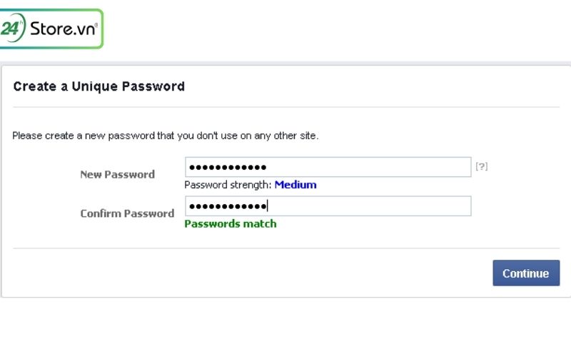571x339 pixels.
Task: Click the Password strength label text
Action: (x=228, y=185)
